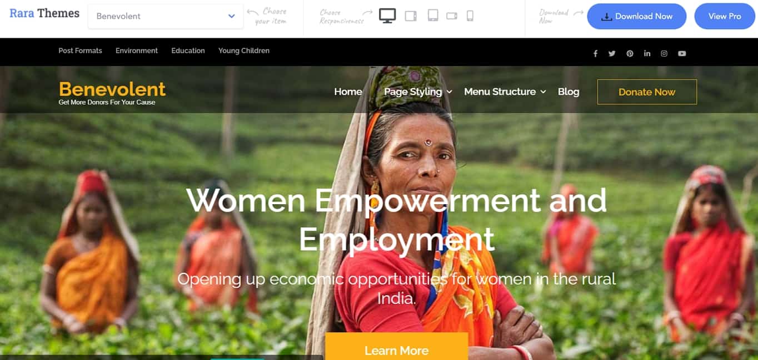Open the LinkedIn social icon
This screenshot has width=758, height=360.
point(647,53)
